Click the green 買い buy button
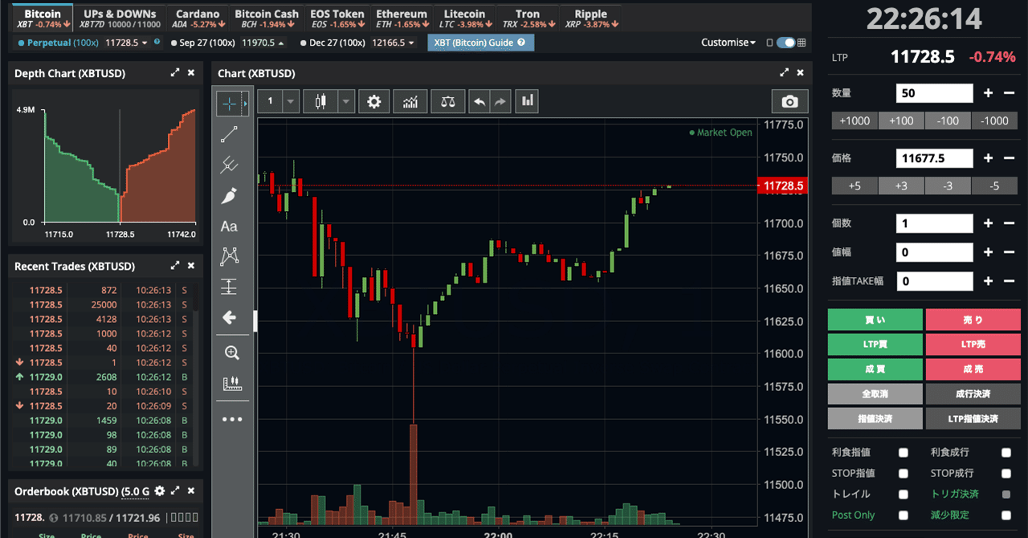This screenshot has width=1028, height=538. [x=875, y=320]
